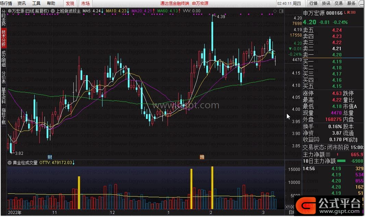This screenshot has width=366, height=217.
Task: Click the 上班做波段主 indicator name
Action: tap(68, 11)
